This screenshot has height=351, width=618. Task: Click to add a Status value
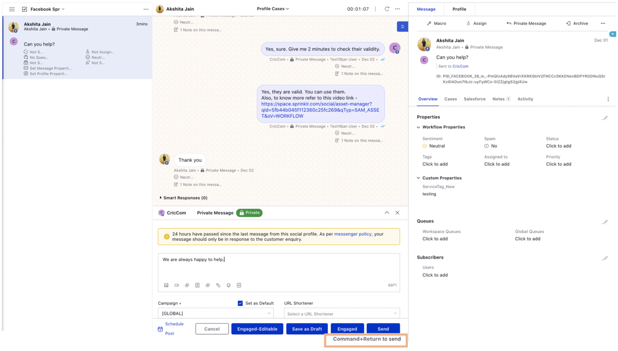point(558,146)
